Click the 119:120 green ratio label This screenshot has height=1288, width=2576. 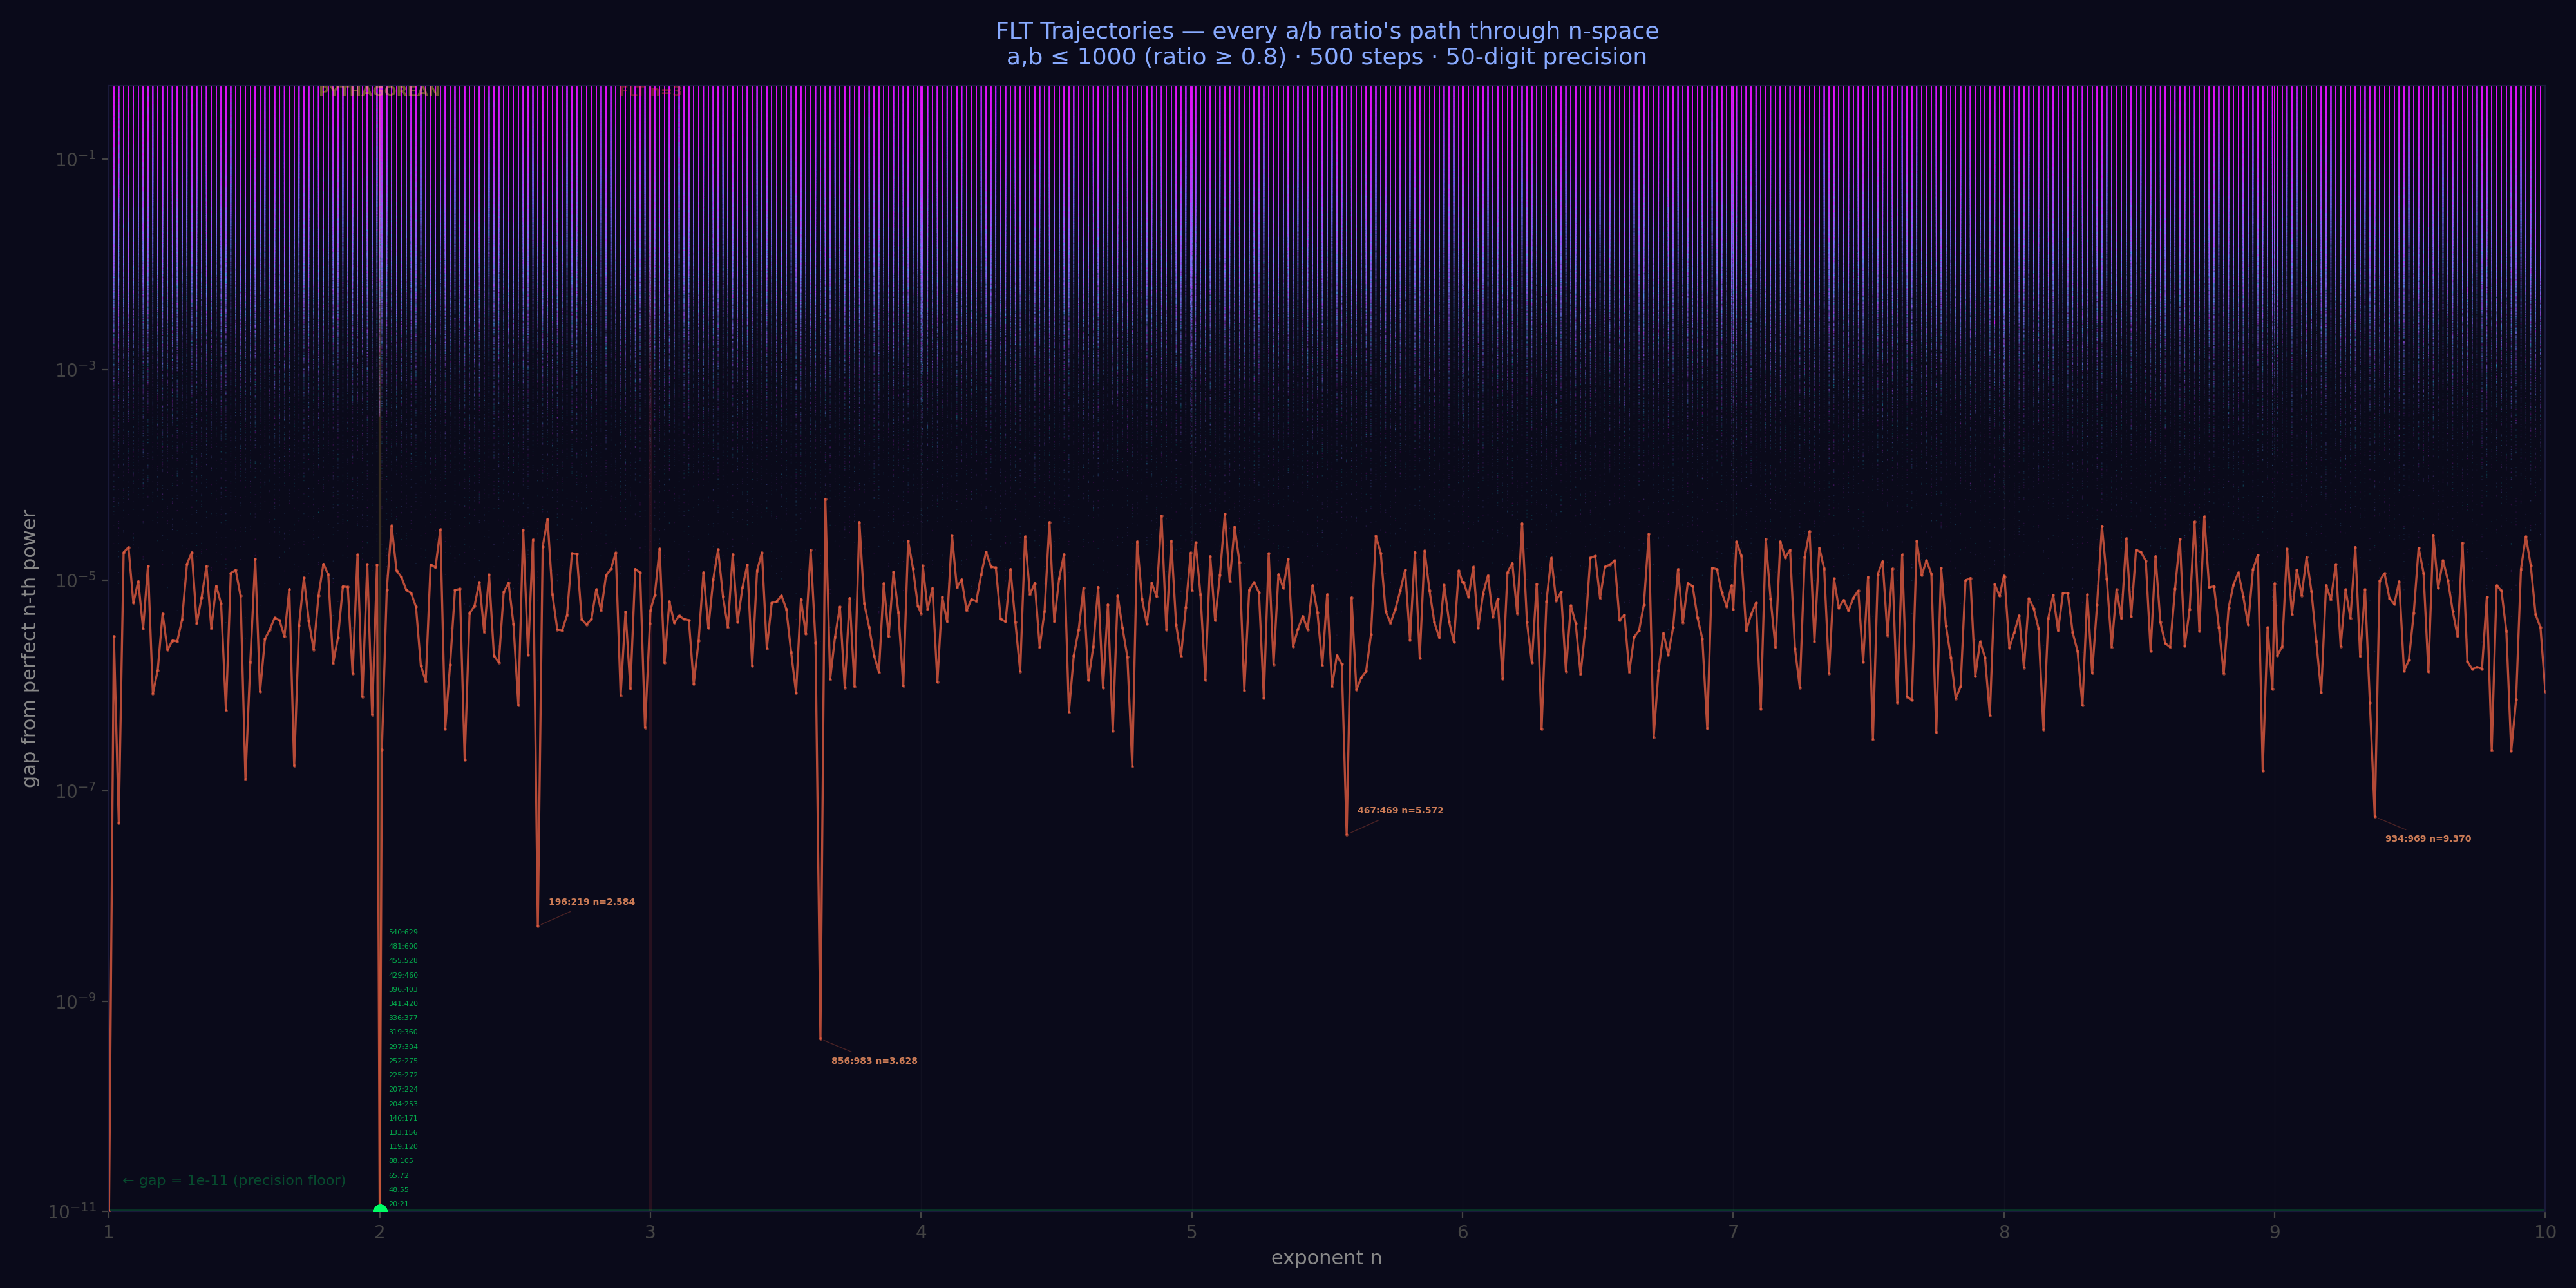pos(403,1147)
